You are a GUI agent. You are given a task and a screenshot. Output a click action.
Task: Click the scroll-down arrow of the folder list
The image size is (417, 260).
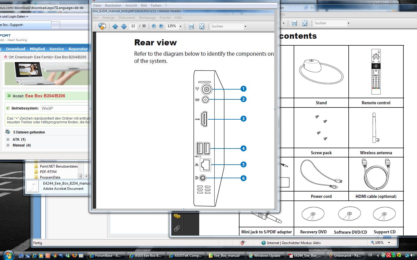click(80, 176)
